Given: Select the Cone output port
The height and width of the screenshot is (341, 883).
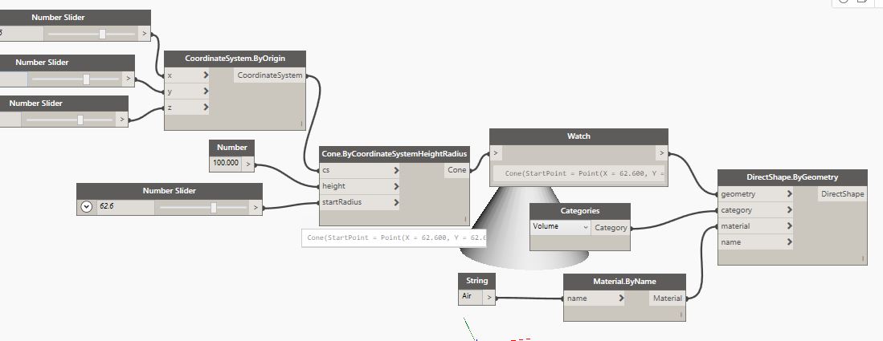Looking at the screenshot, I should pos(456,170).
